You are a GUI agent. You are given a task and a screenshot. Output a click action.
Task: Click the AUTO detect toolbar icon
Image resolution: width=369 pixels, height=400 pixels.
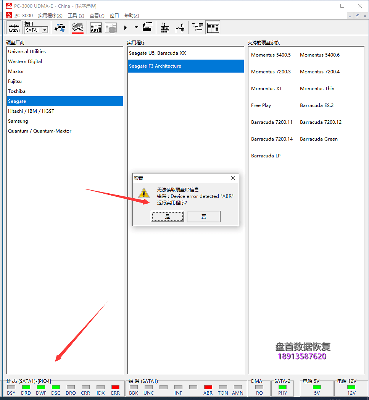96,28
